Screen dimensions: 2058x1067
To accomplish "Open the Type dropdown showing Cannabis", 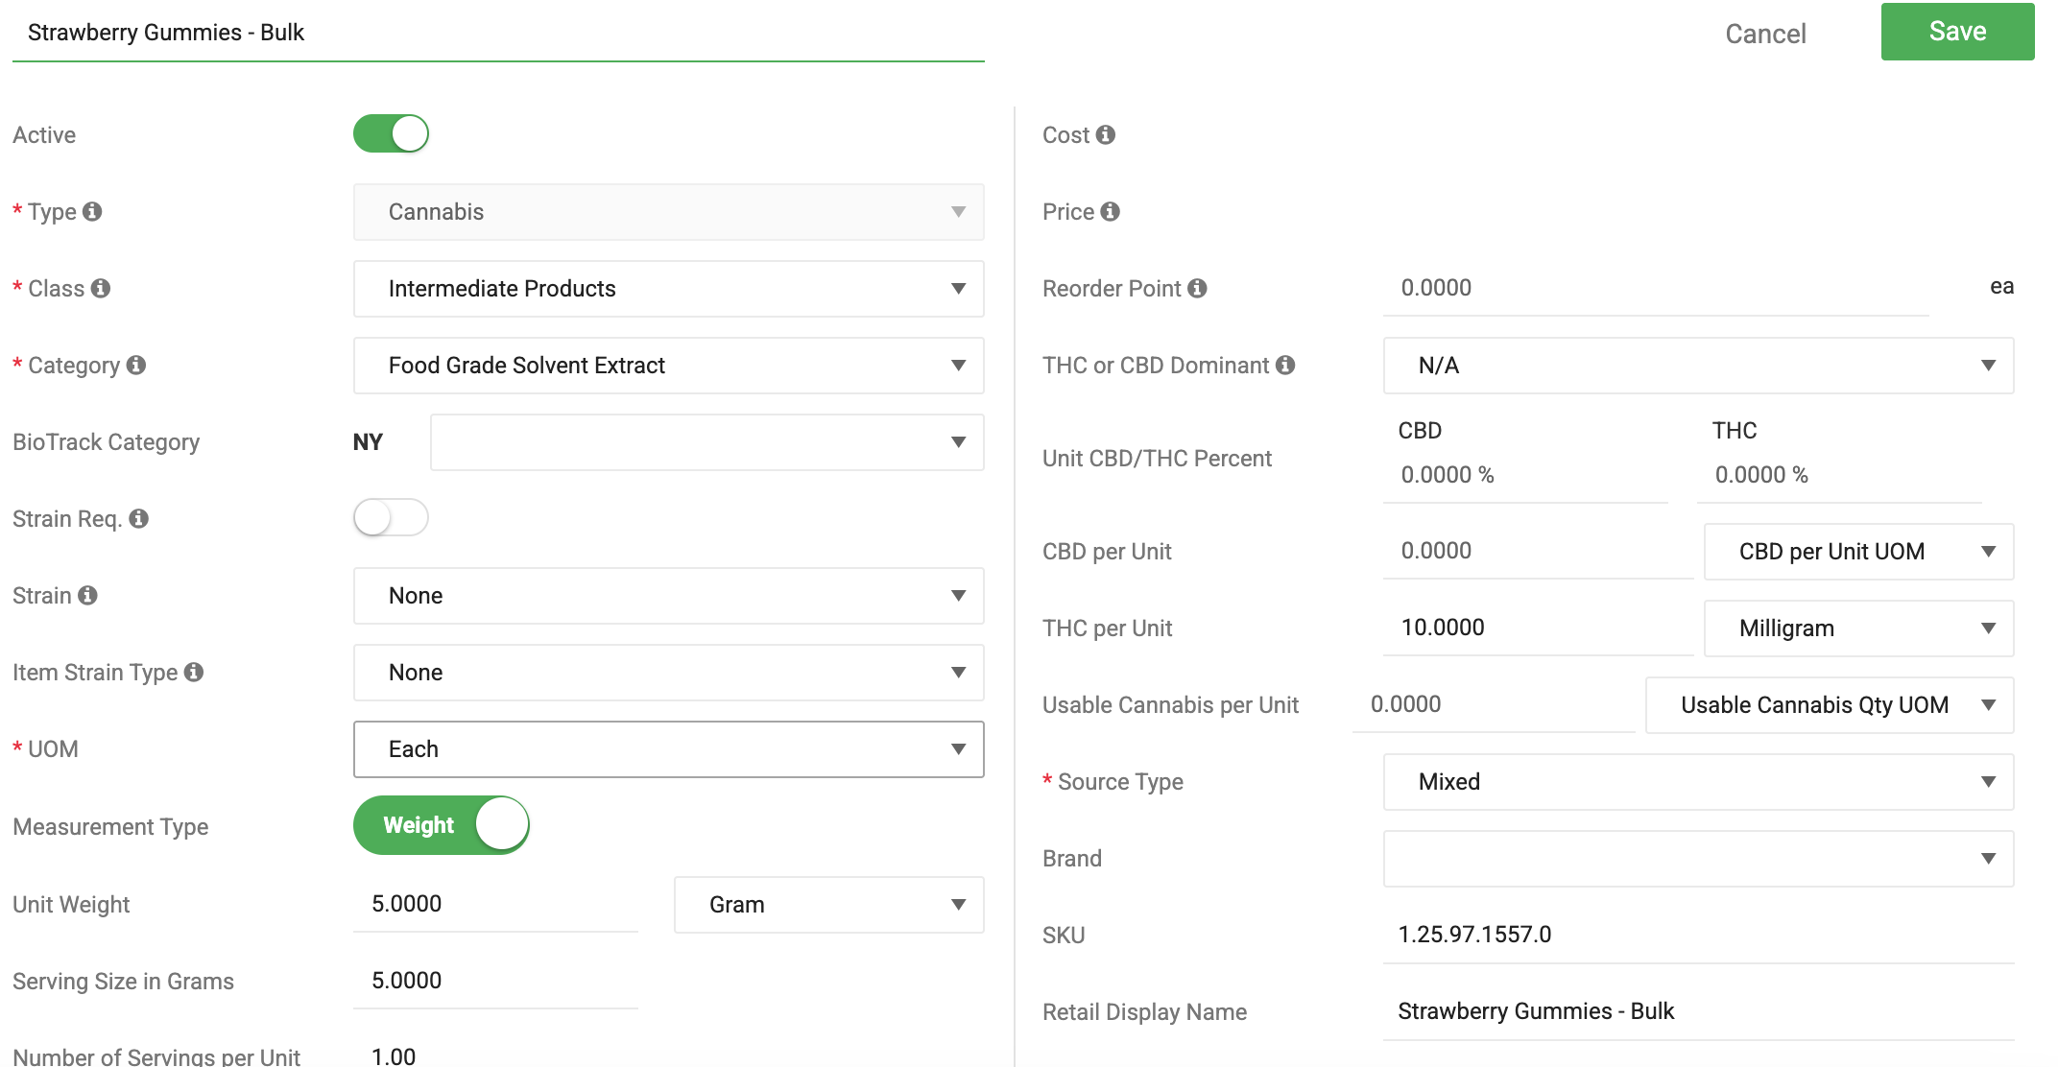I will tap(669, 212).
